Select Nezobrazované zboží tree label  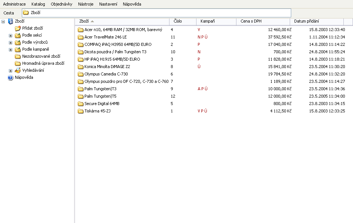(41, 56)
